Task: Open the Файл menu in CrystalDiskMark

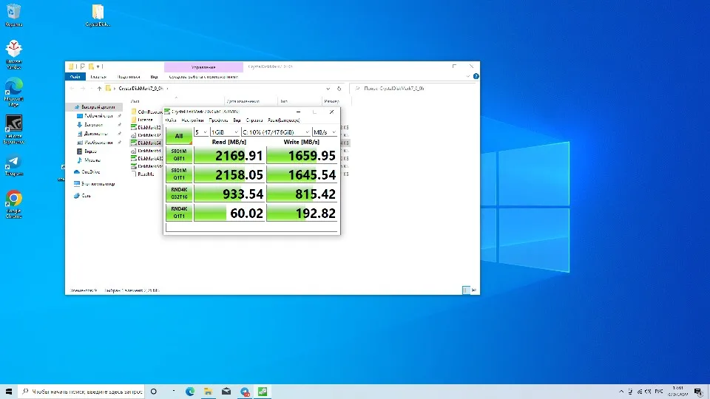Action: pos(171,120)
